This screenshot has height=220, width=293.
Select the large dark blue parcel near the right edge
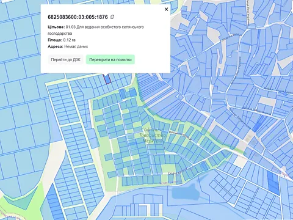(273, 183)
